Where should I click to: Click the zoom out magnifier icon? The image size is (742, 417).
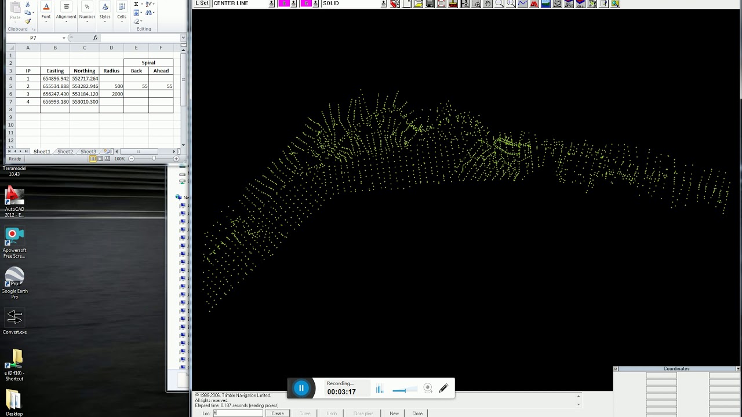[499, 3]
